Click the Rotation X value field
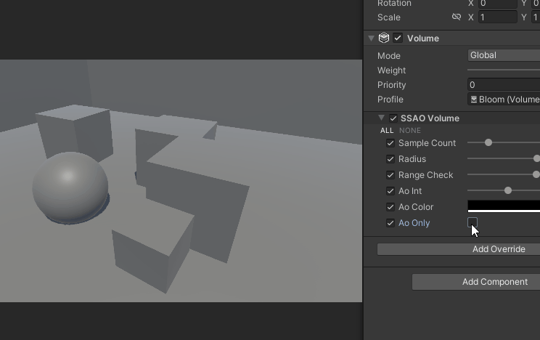 coord(498,4)
